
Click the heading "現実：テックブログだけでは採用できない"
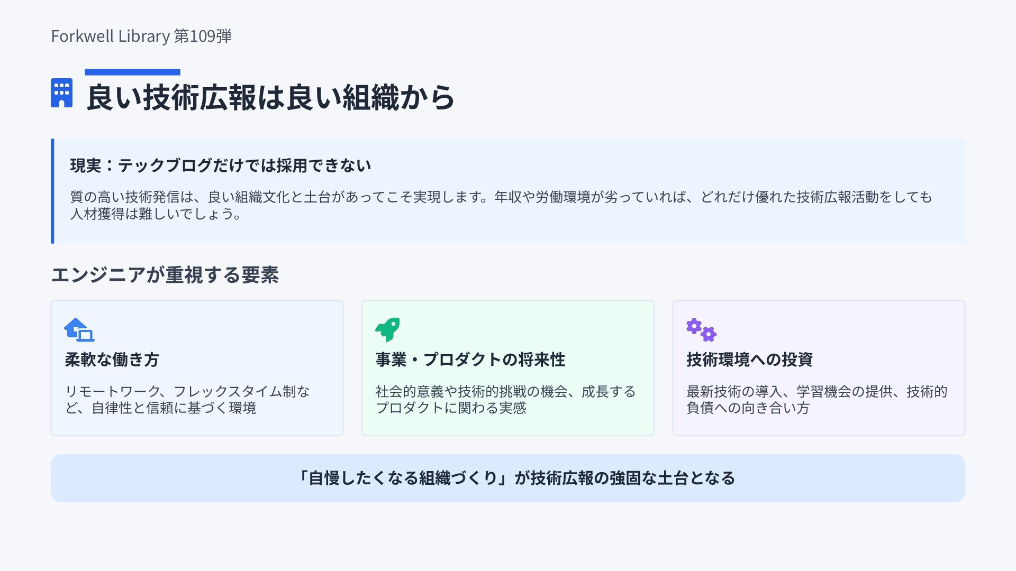click(x=221, y=165)
